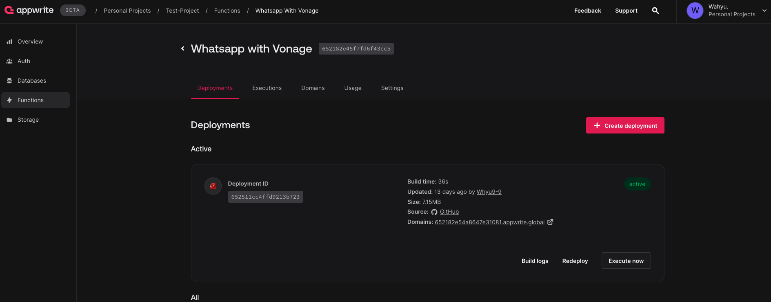This screenshot has width=771, height=302.
Task: Click the Ruby runtime icon in deployment card
Action: click(x=213, y=186)
